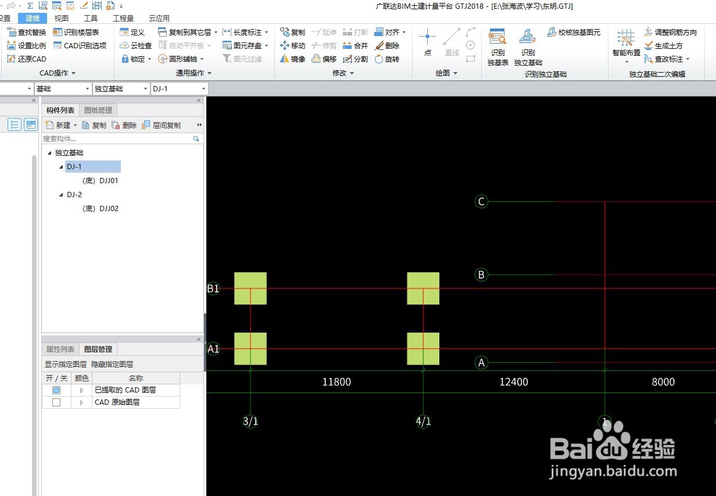Image resolution: width=716 pixels, height=496 pixels.
Task: Click 复制 in the 修改 group
Action: point(292,33)
